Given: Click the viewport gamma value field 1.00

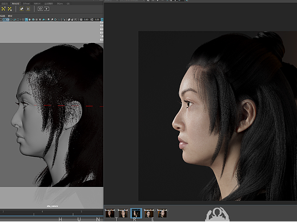Looking at the screenshot, I should tap(97, 19).
